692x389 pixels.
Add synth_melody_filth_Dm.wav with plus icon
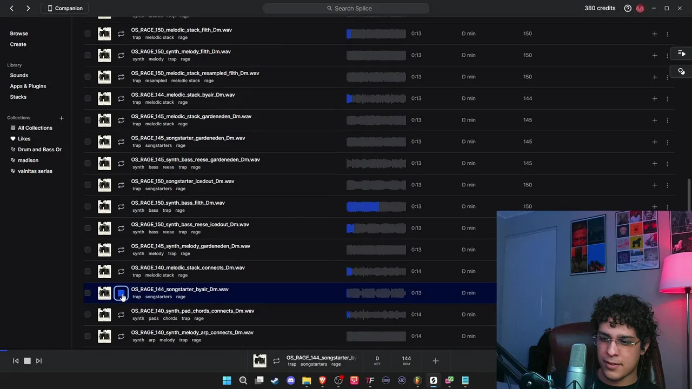[655, 55]
